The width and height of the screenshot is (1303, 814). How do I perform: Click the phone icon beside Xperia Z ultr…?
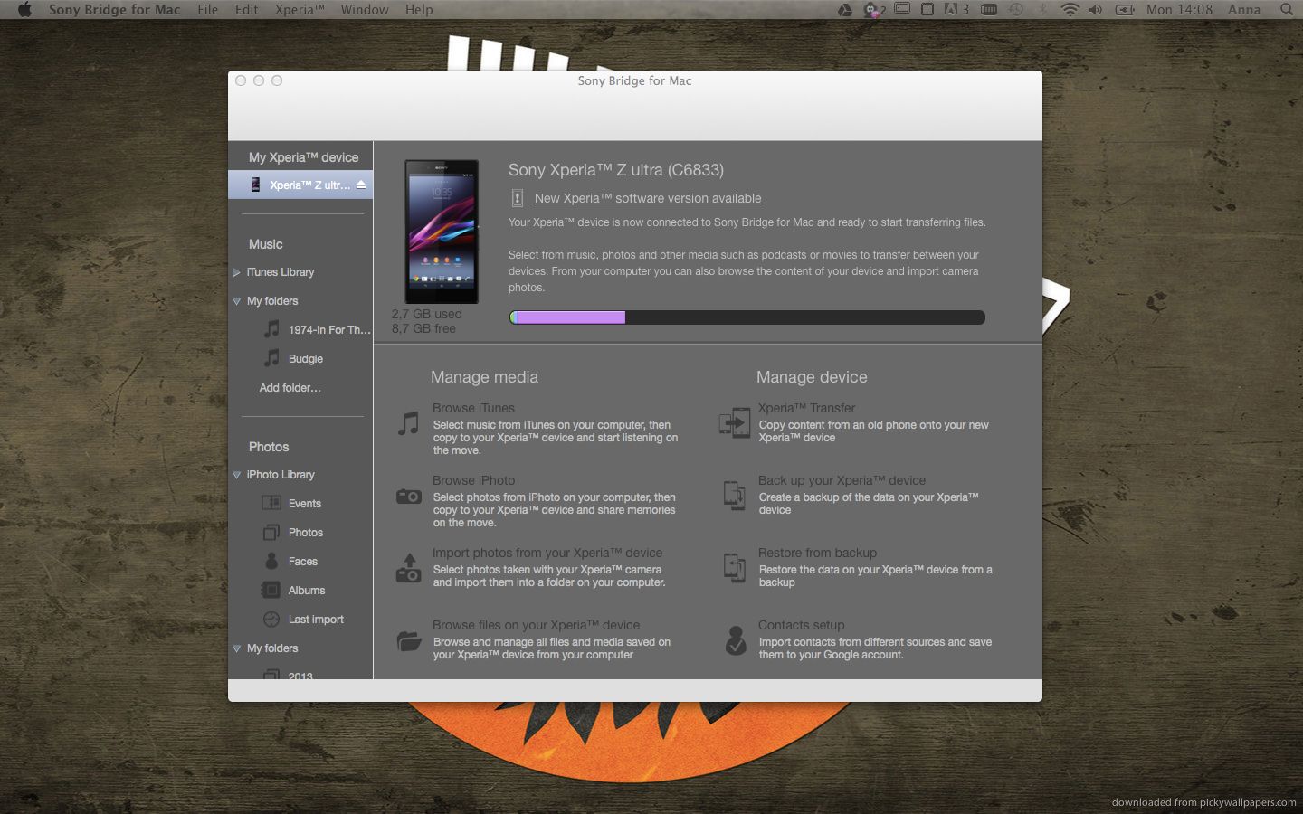[x=255, y=185]
